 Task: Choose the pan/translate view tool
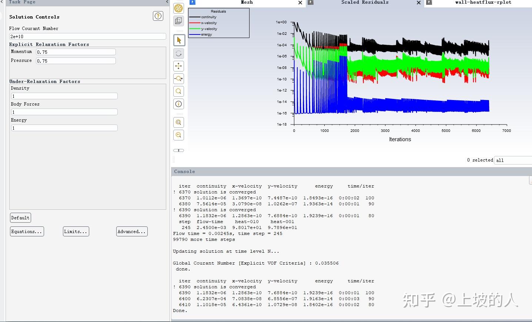179,66
